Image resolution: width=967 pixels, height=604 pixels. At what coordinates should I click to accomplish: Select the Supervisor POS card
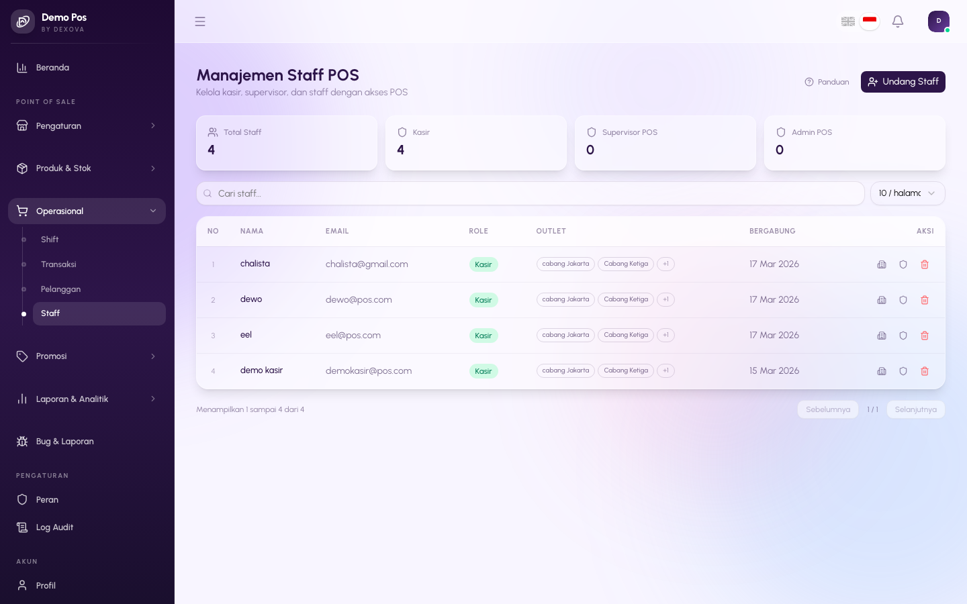665,143
